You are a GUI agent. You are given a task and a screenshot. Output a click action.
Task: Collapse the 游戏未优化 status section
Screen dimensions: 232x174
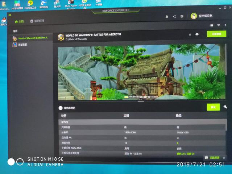[61, 108]
